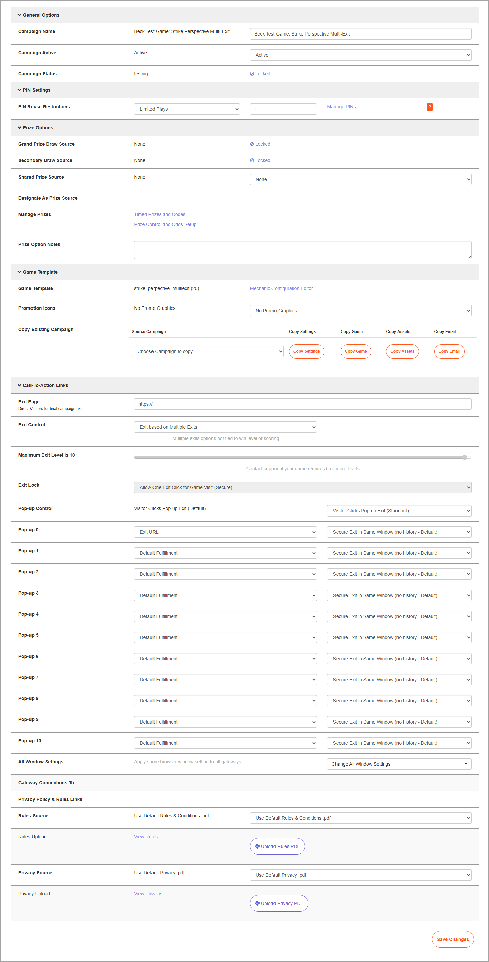Viewport: 489px width, 962px height.
Task: Open Pop-up 9 Default Fulfillment dropdown
Action: point(225,722)
